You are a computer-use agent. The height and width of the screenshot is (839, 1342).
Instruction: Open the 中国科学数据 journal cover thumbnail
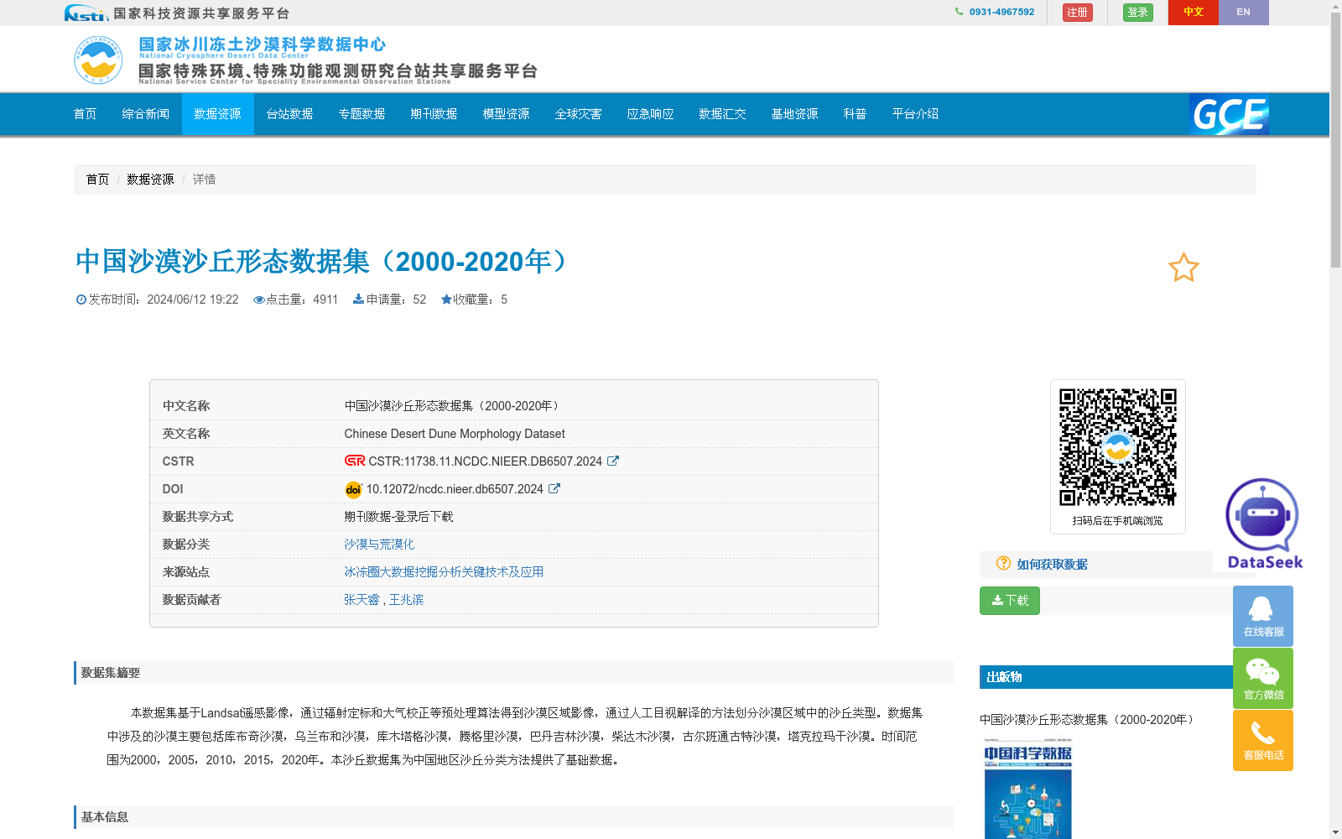tap(1027, 787)
